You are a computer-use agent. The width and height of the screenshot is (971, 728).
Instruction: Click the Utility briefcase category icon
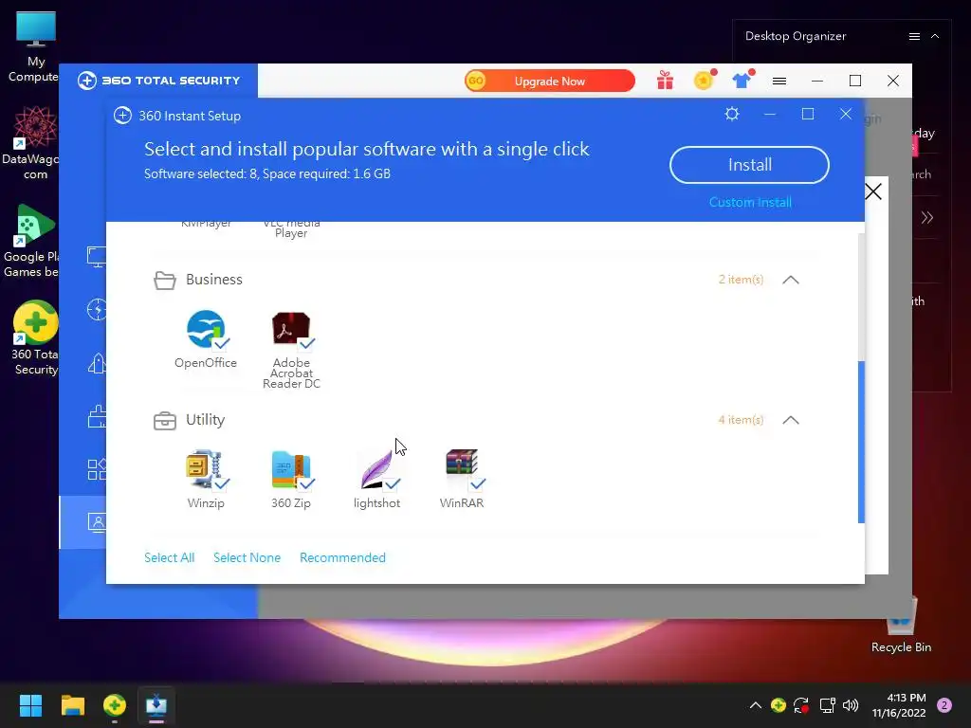[165, 421]
